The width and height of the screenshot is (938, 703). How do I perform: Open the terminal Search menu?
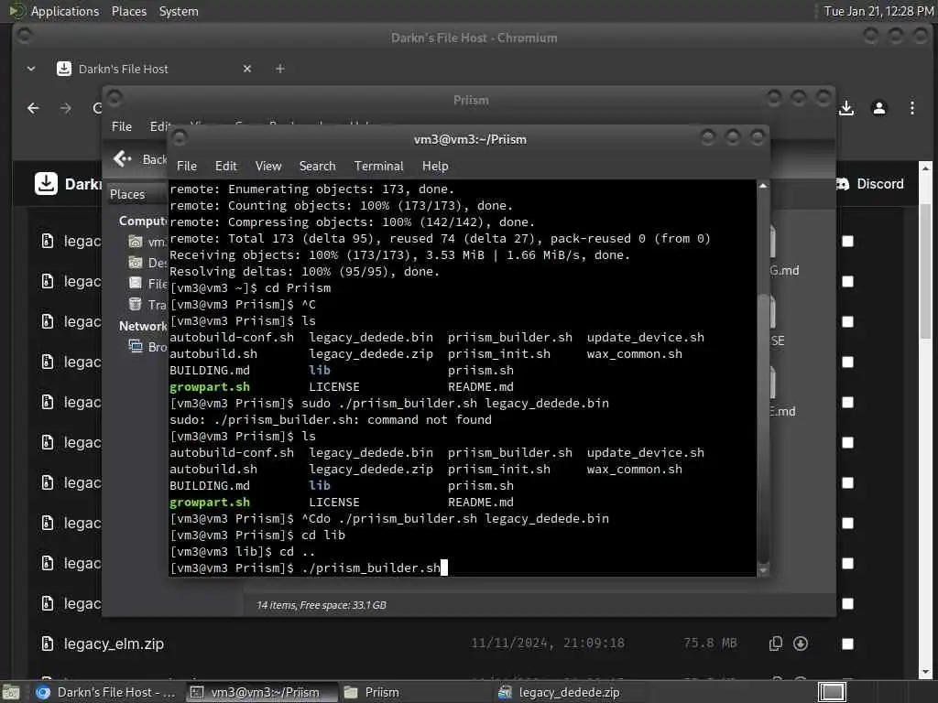click(x=317, y=167)
